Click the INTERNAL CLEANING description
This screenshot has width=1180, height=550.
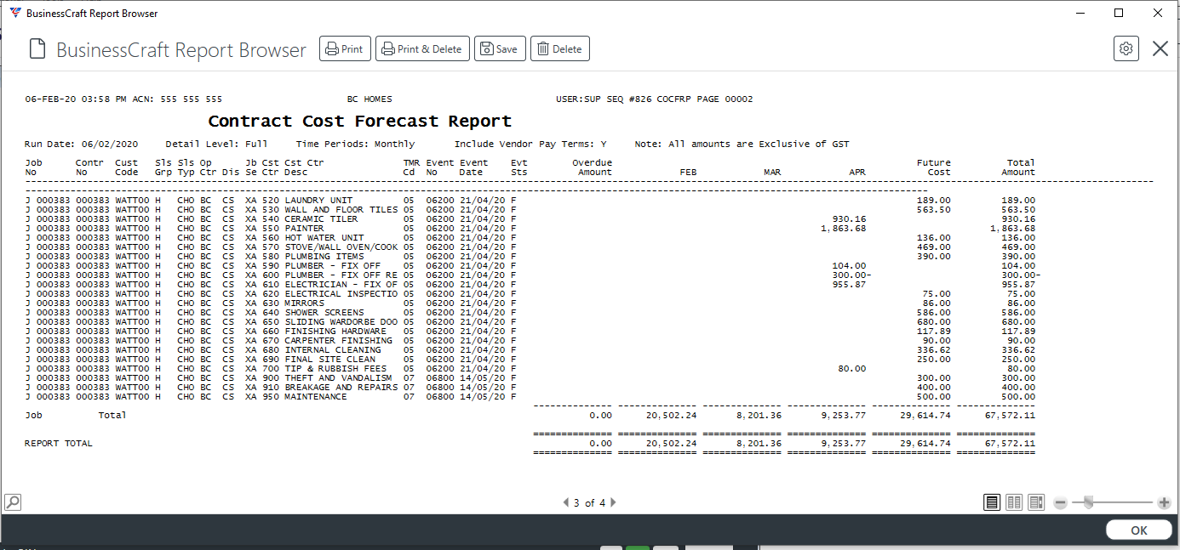pyautogui.click(x=333, y=349)
